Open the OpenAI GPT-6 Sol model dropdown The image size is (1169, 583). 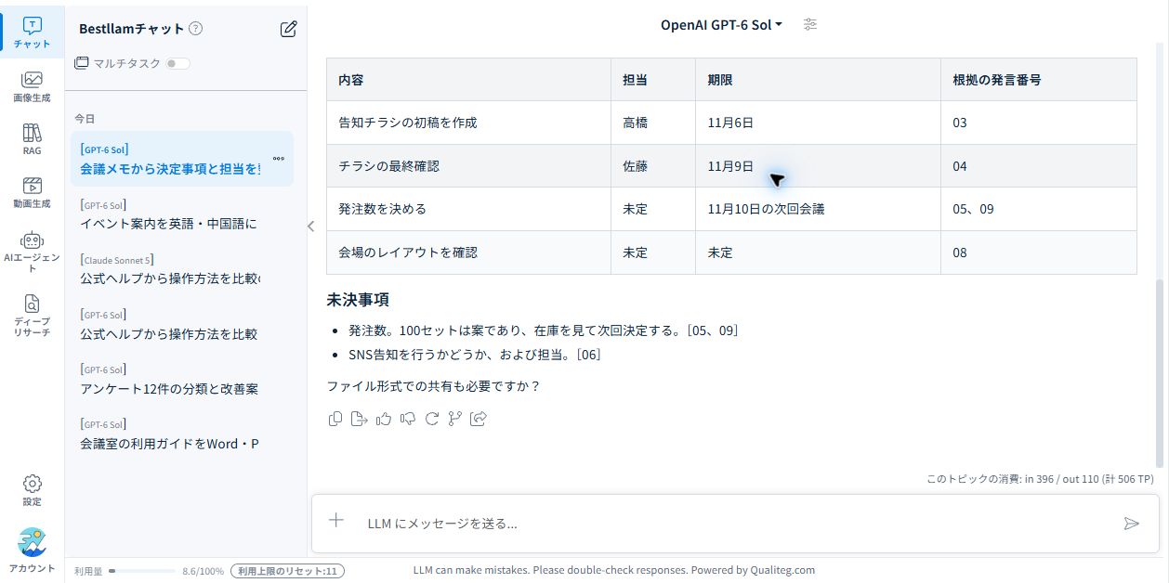coord(721,25)
